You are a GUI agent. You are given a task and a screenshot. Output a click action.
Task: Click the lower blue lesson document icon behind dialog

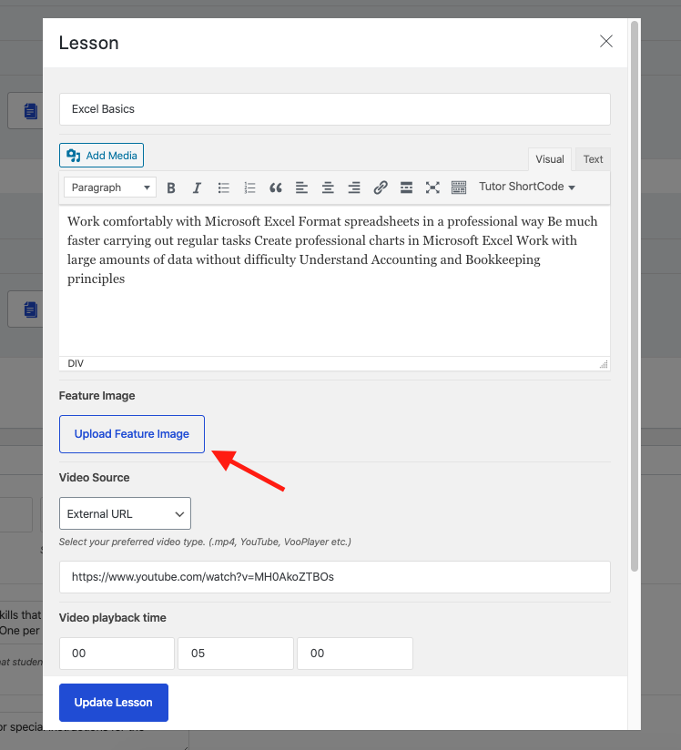[x=31, y=309]
